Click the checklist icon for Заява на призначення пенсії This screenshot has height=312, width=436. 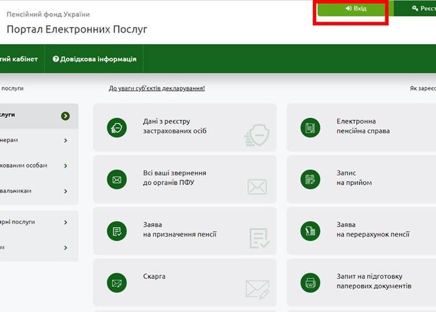pyautogui.click(x=117, y=231)
